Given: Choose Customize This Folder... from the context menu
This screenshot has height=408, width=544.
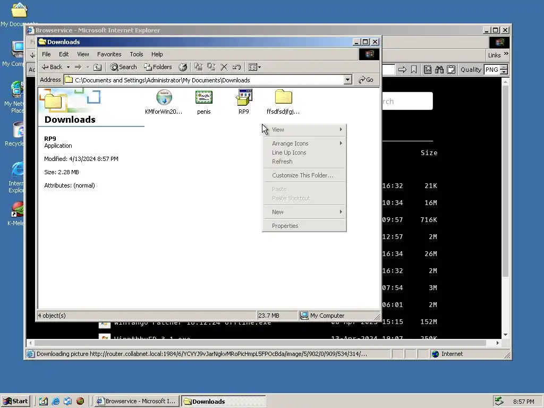Looking at the screenshot, I should (304, 175).
